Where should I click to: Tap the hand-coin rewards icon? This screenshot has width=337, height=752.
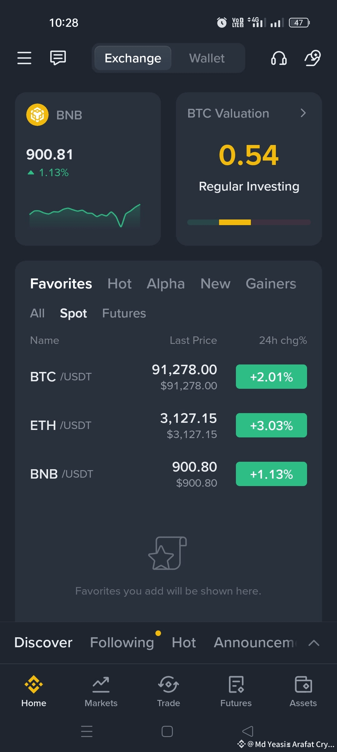coord(313,58)
